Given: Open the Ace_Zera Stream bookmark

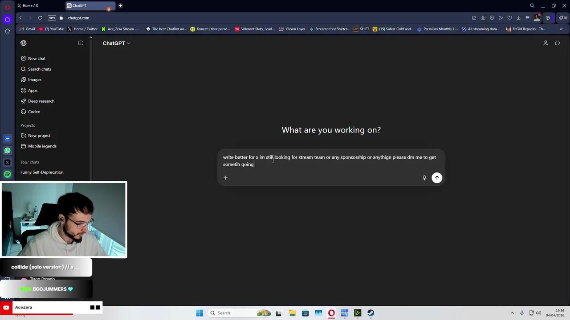Looking at the screenshot, I should pyautogui.click(x=120, y=29).
